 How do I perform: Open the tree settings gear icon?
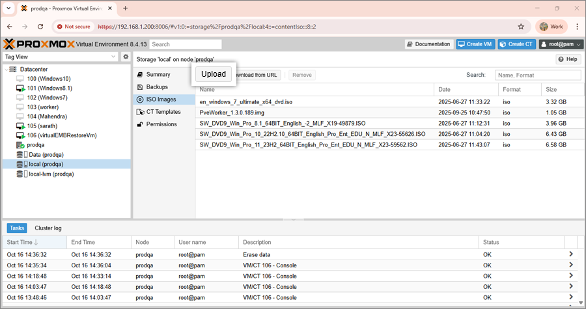coord(126,57)
